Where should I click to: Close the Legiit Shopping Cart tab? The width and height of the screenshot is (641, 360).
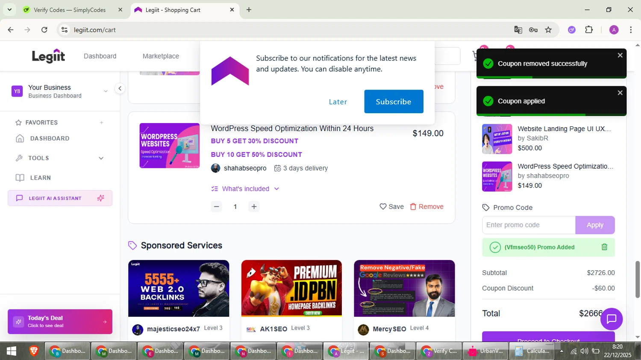(232, 10)
